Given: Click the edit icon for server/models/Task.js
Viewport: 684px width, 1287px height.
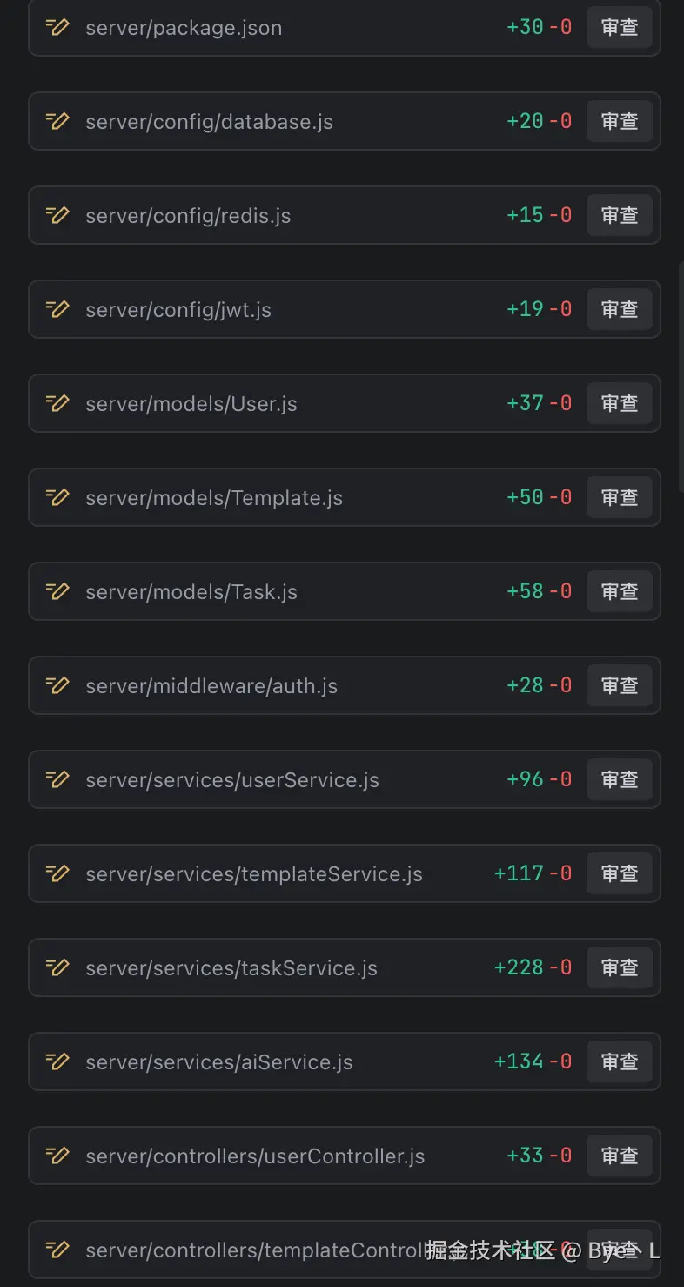Looking at the screenshot, I should pyautogui.click(x=57, y=591).
